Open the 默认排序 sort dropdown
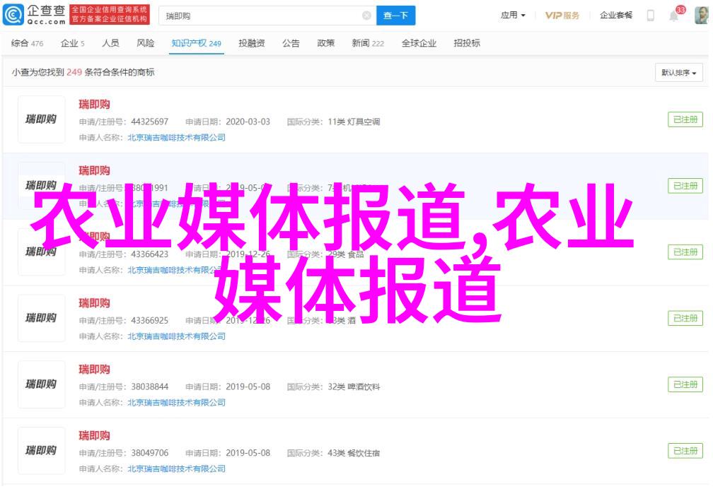Image resolution: width=713 pixels, height=489 pixels. 679,73
